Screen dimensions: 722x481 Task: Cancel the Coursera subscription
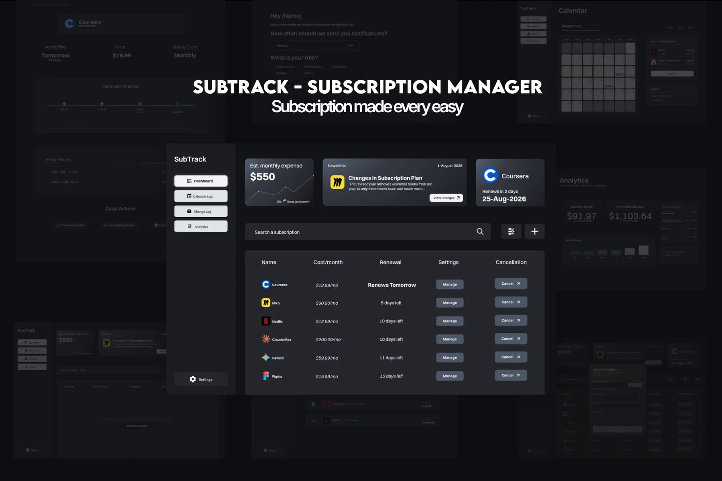pos(511,284)
